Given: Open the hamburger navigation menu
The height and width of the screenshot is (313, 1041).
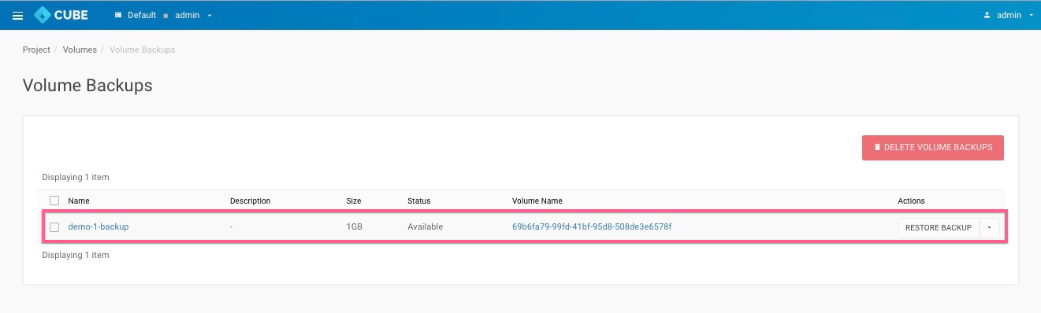Looking at the screenshot, I should click(x=17, y=15).
